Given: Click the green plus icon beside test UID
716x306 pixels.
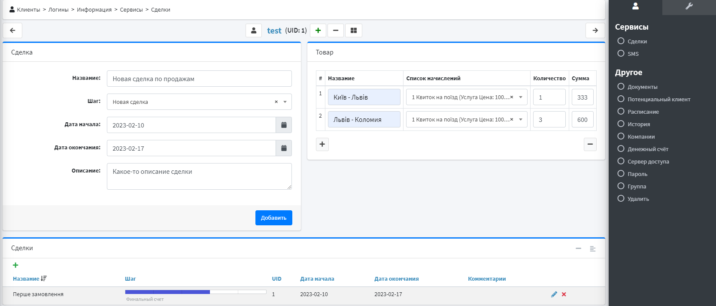Looking at the screenshot, I should (318, 30).
